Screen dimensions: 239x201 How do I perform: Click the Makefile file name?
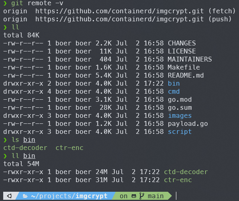click(x=184, y=68)
